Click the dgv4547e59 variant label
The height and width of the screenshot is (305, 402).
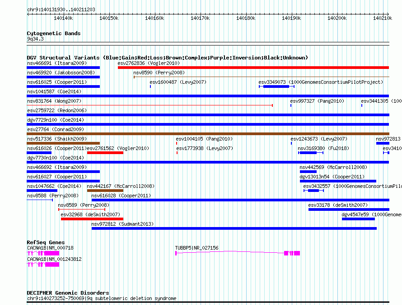point(371,214)
